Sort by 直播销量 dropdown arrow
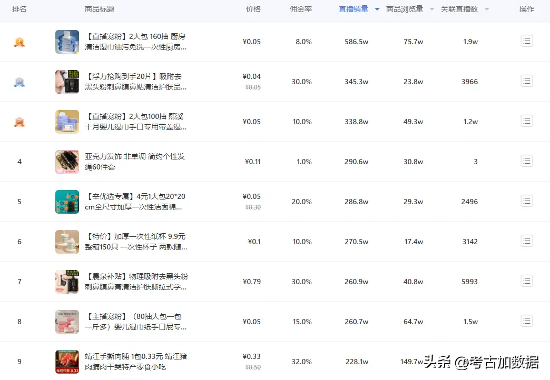This screenshot has width=550, height=380. (377, 9)
